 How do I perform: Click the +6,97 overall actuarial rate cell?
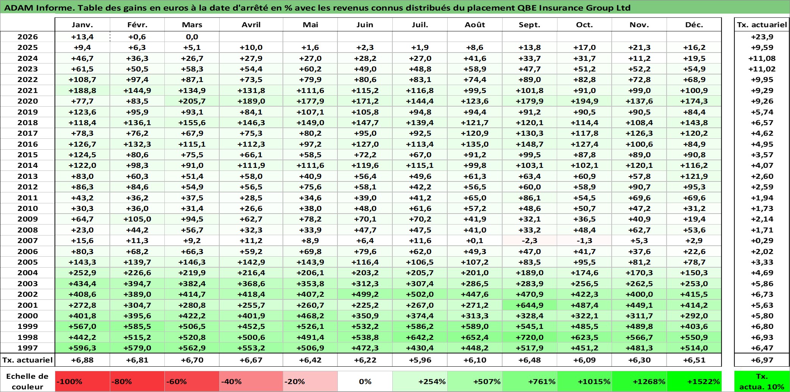pyautogui.click(x=762, y=360)
